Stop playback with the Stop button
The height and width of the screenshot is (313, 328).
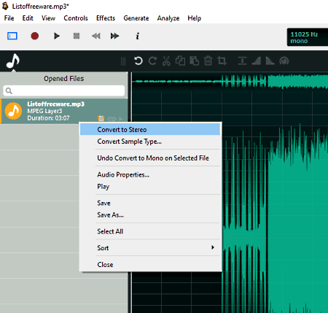tap(77, 36)
